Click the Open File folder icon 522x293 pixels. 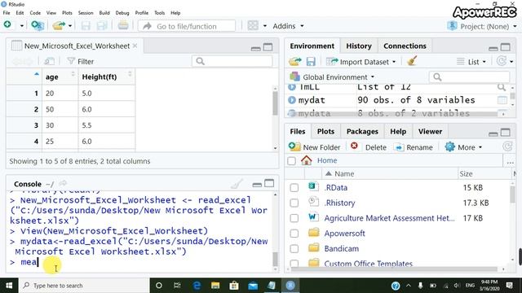[59, 25]
